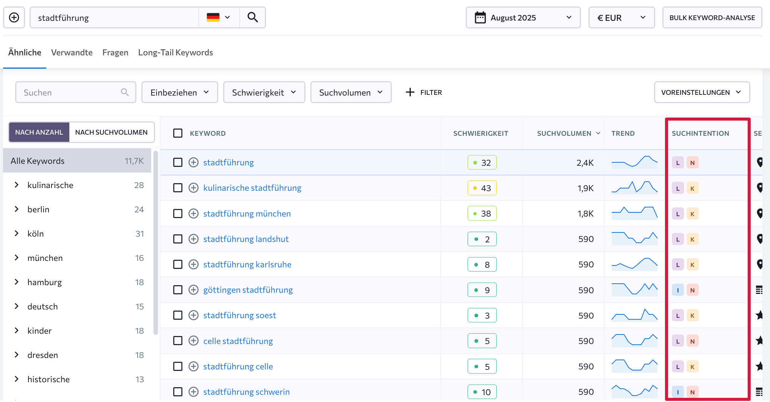Sort by the Schwierigkeit column header

tap(481, 133)
